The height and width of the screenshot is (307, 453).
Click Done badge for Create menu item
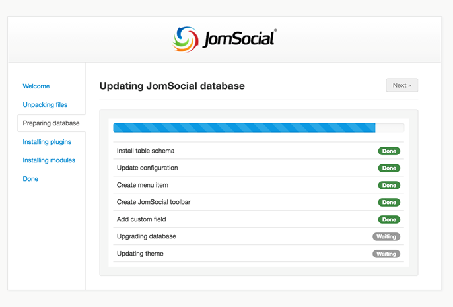click(389, 185)
